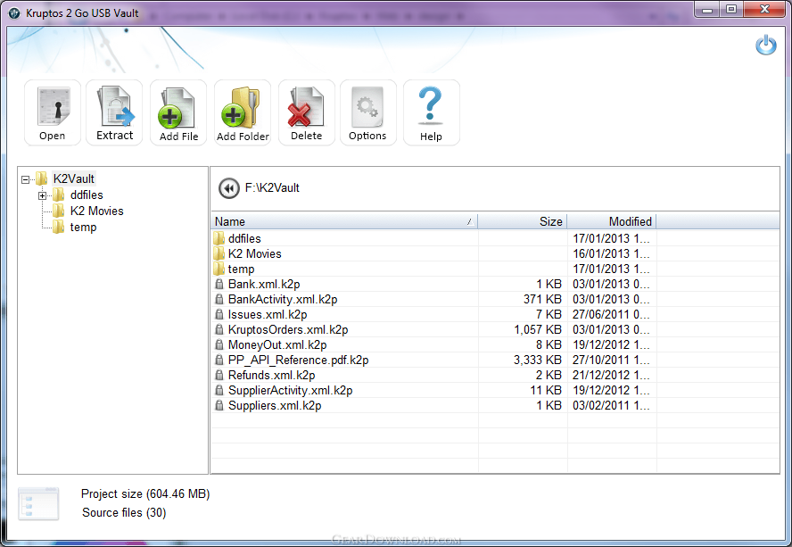Select the KruptosOrders.xml.k2p file entry
This screenshot has width=792, height=547.
click(x=287, y=330)
